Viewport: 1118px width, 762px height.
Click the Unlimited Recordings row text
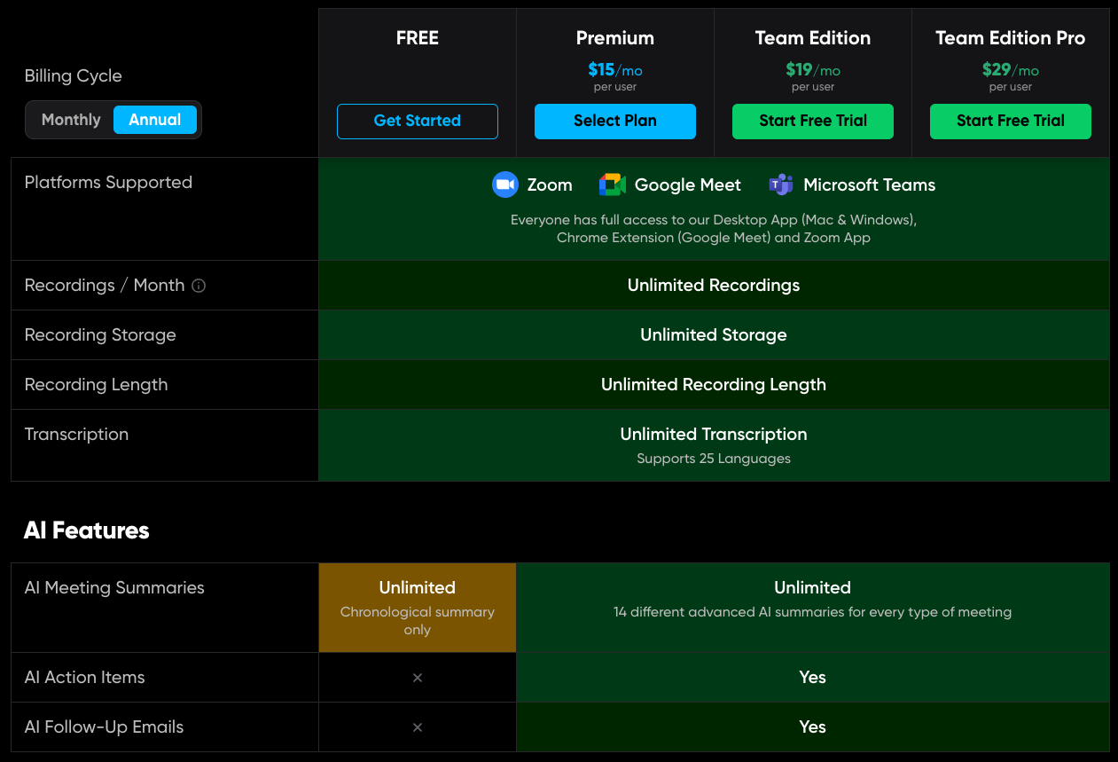[713, 286]
